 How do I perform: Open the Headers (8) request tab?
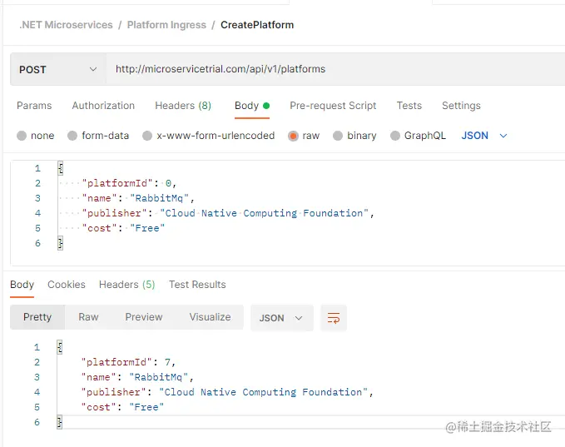tap(183, 106)
